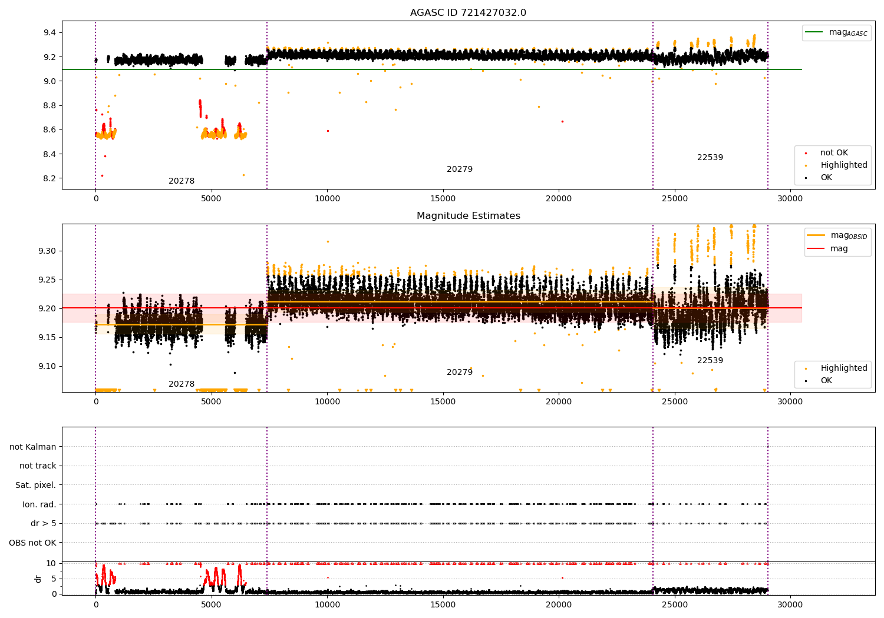Select the 'Sat. pixel.' row label
The width and height of the screenshot is (884, 618).
click(x=35, y=486)
